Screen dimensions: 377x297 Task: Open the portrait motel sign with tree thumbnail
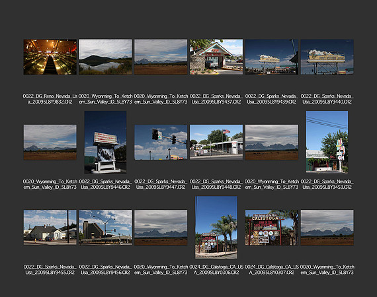click(x=327, y=143)
